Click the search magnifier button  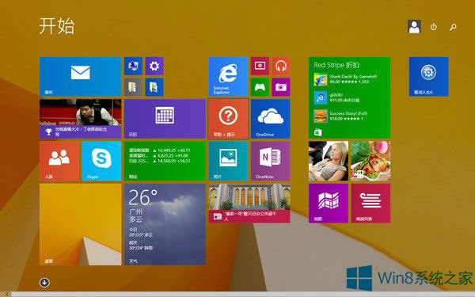(x=453, y=27)
